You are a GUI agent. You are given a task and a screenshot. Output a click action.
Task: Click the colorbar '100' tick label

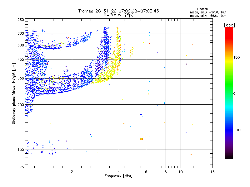237,57
